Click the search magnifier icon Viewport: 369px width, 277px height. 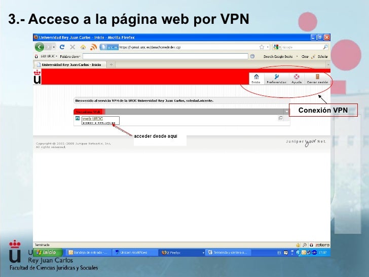click(325, 47)
